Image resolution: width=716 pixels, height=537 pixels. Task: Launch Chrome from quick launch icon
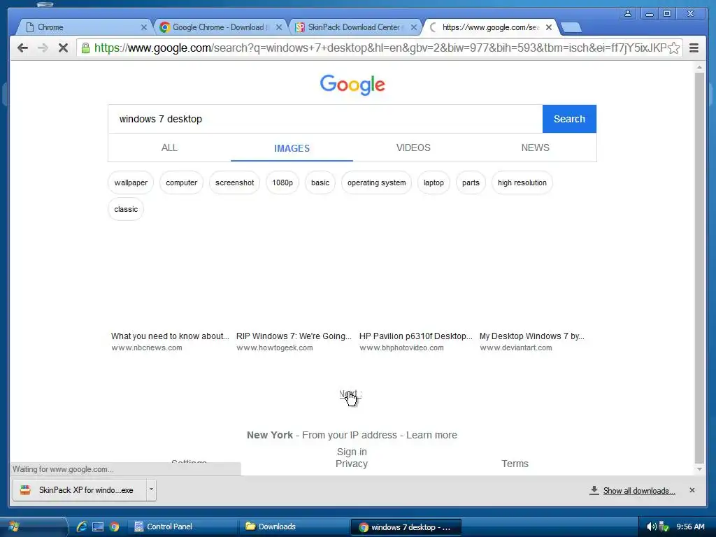tap(114, 527)
